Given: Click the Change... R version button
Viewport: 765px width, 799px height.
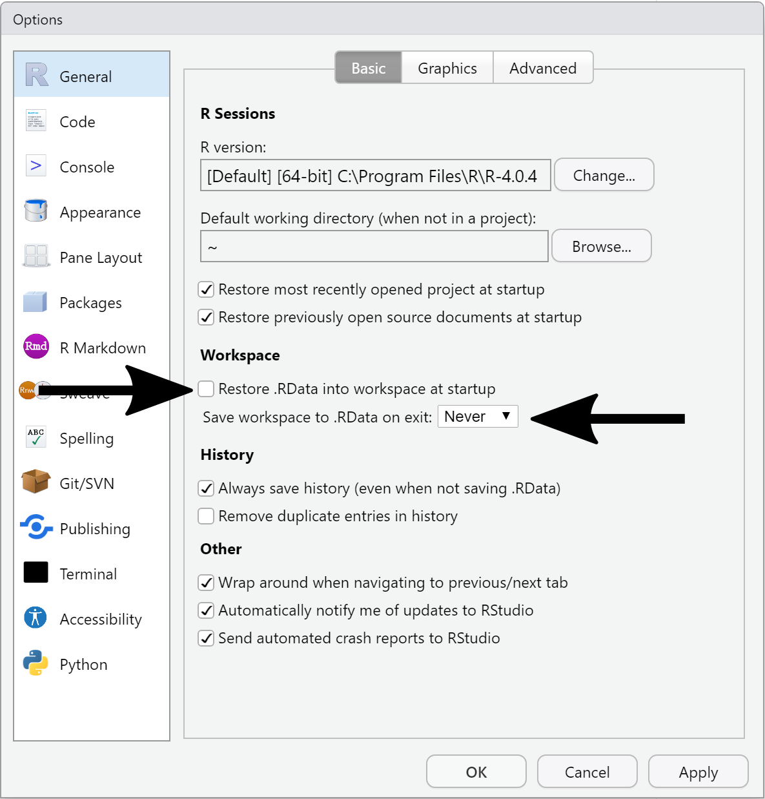Looking at the screenshot, I should point(604,175).
